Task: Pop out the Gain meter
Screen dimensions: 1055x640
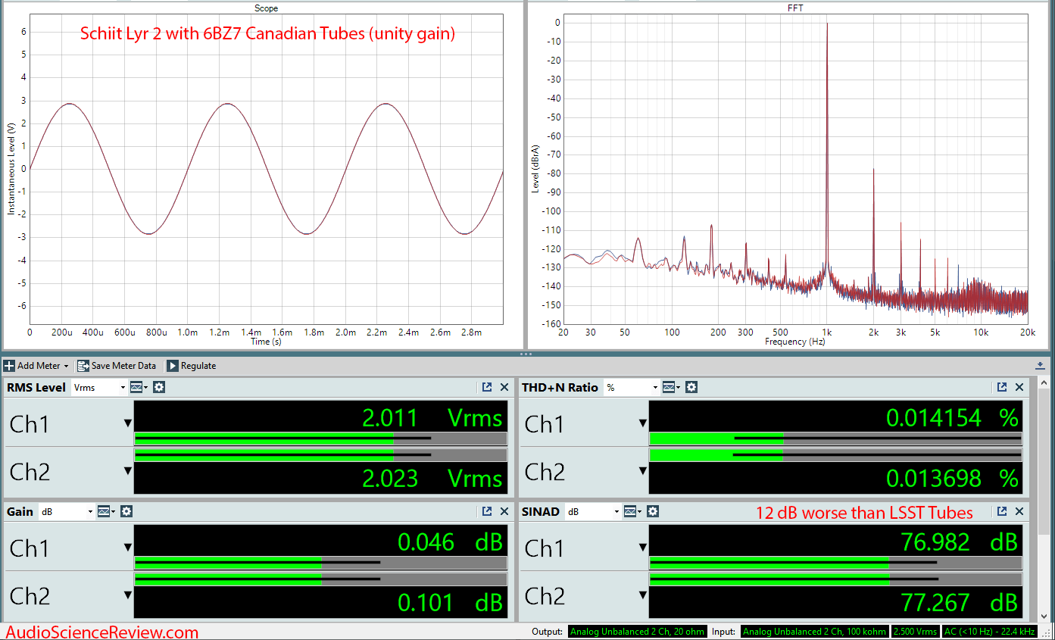Action: pos(487,511)
